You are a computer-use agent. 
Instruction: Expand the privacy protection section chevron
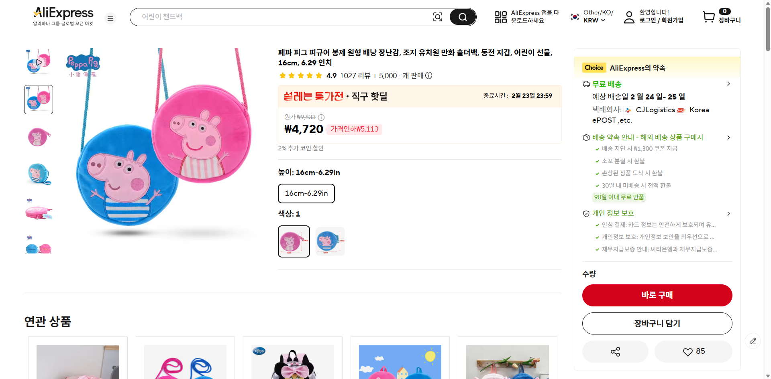click(x=728, y=214)
